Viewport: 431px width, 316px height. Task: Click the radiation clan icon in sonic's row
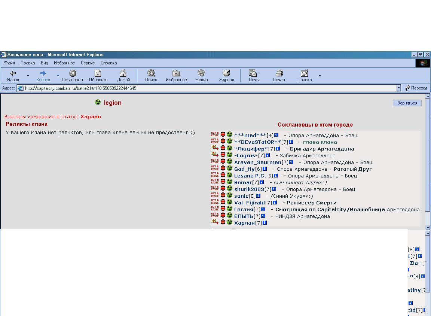pyautogui.click(x=229, y=195)
